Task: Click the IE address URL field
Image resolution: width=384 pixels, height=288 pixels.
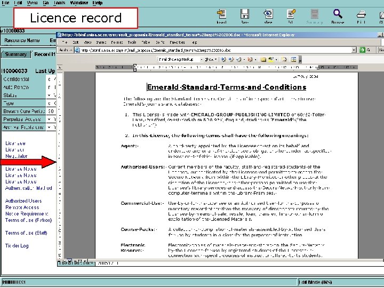Action: coord(215,50)
